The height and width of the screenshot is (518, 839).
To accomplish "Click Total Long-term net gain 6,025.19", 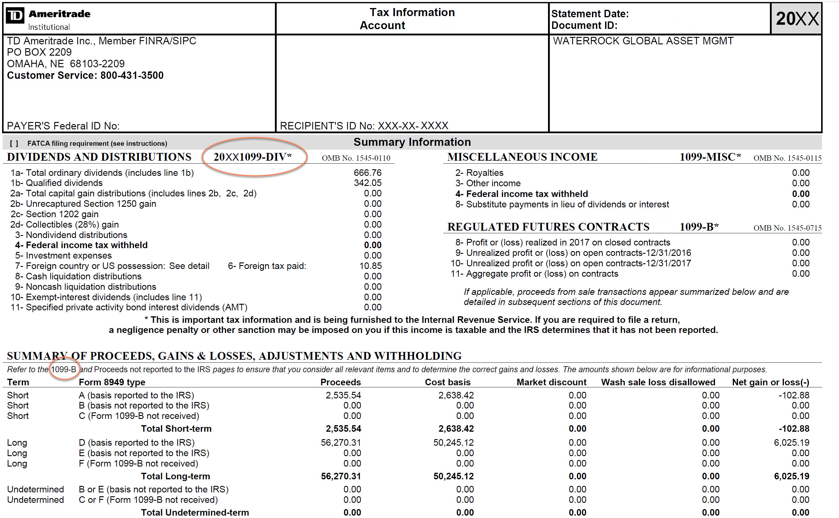I will 791,476.
